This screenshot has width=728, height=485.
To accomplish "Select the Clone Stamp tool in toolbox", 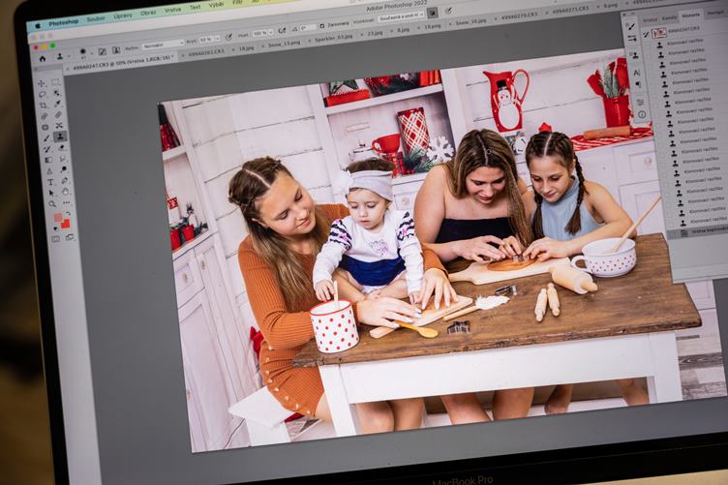I will tap(60, 136).
